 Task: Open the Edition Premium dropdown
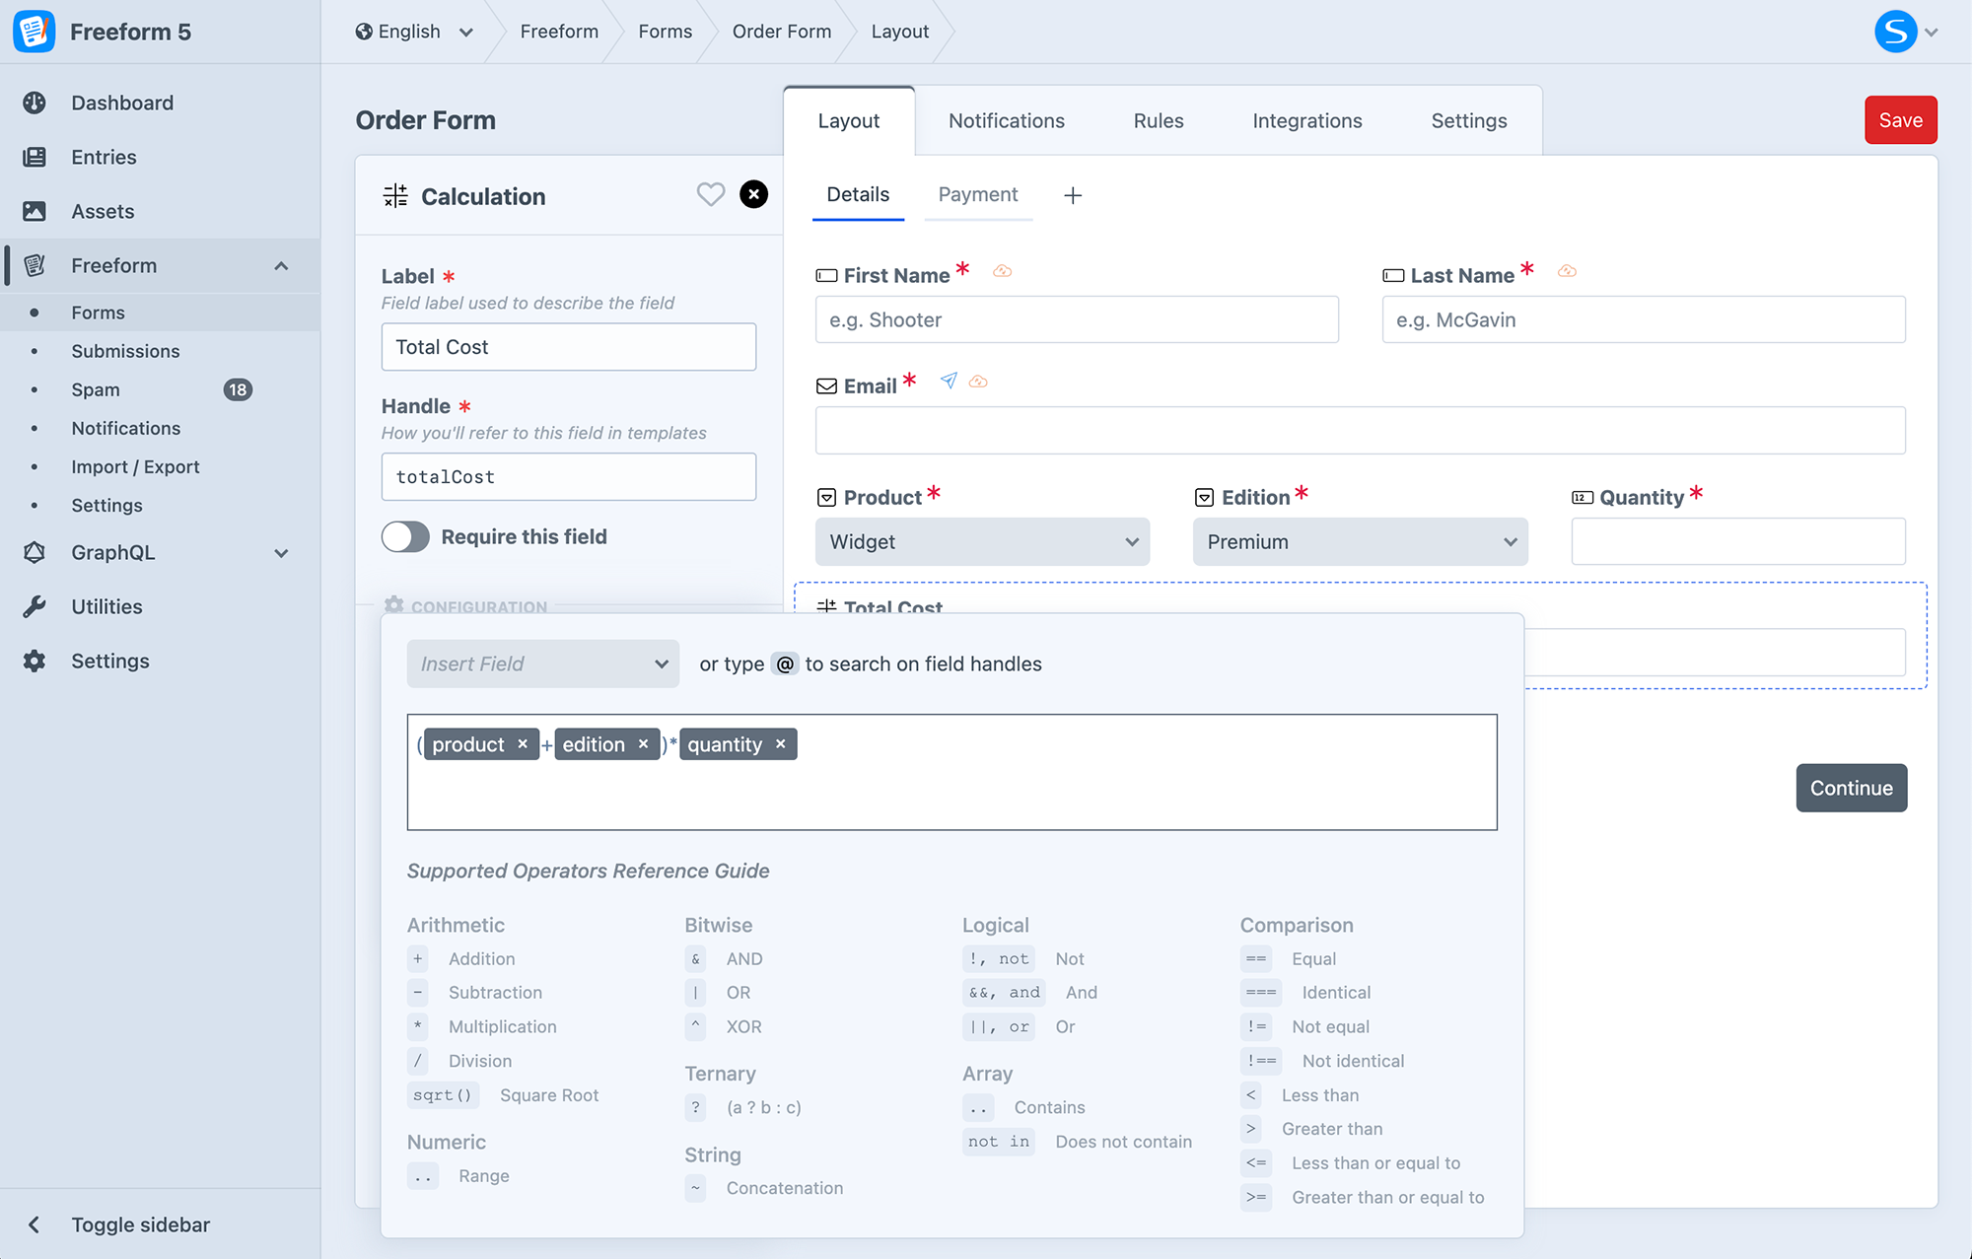[1360, 541]
